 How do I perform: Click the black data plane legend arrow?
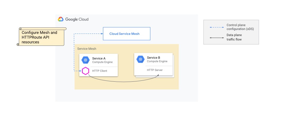tap(217, 38)
